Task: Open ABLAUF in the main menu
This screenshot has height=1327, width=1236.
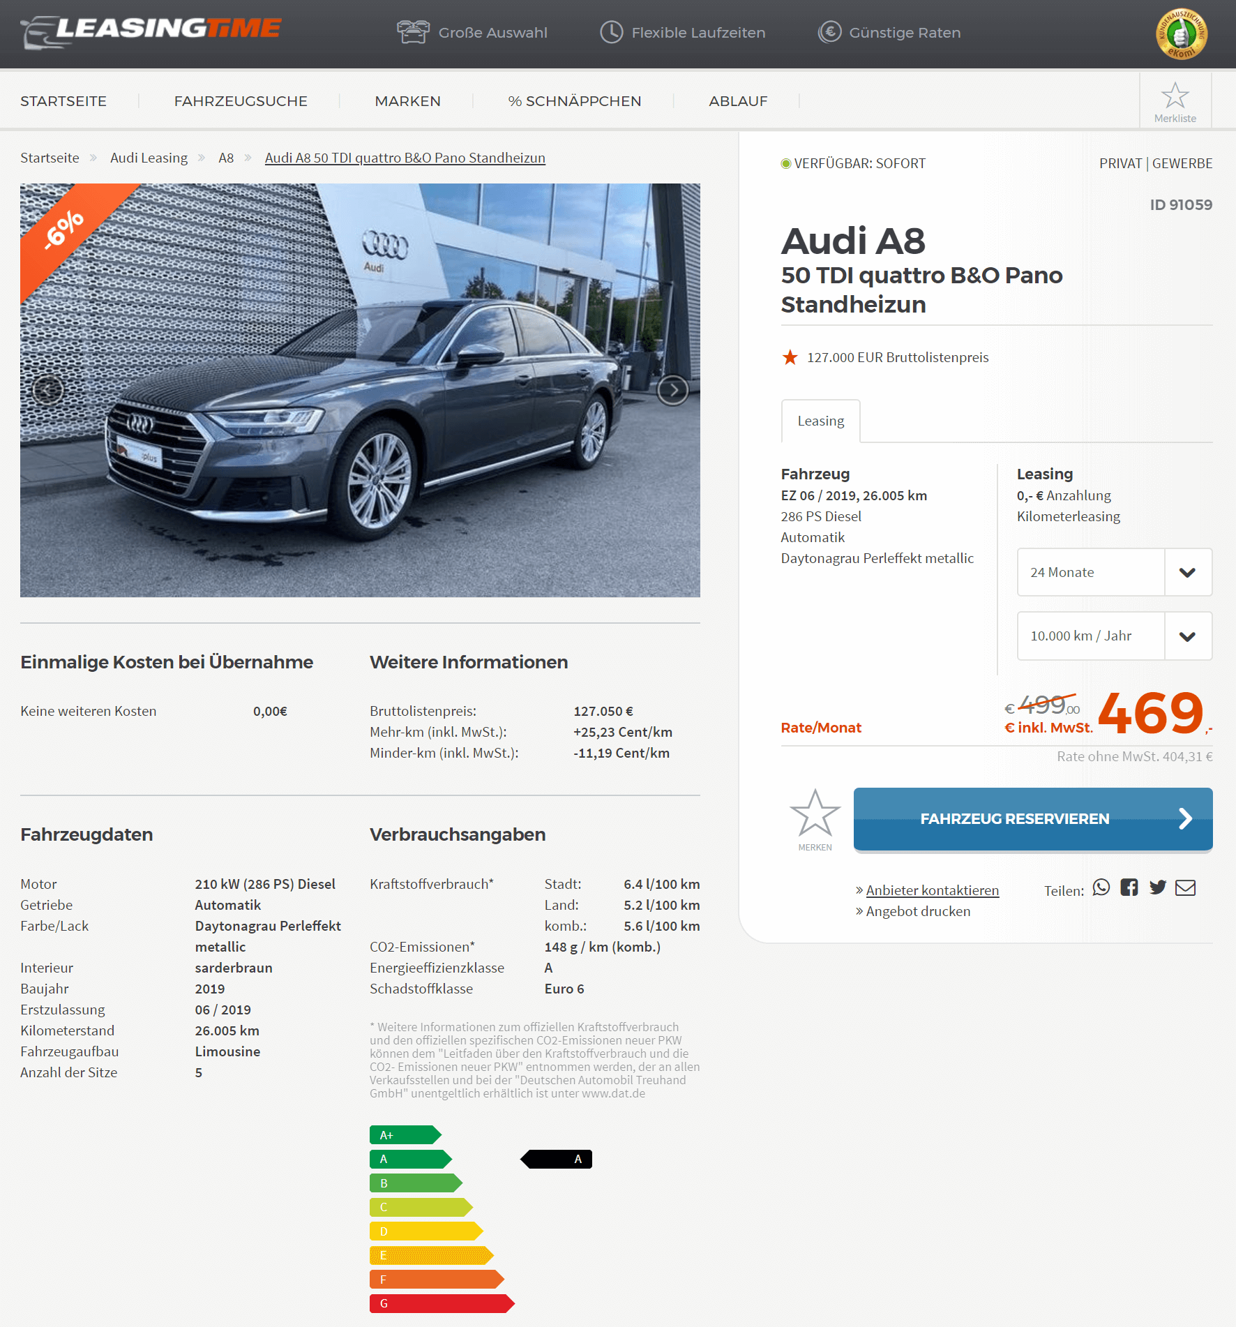Action: [738, 101]
